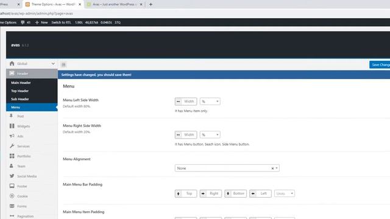Click Right padding field of Main Menu Bar

coord(214,193)
